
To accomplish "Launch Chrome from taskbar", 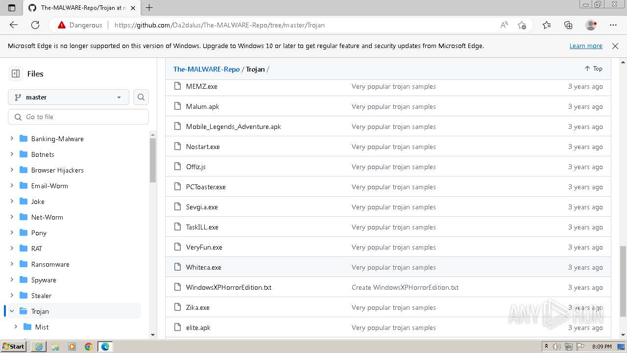I will pos(89,347).
